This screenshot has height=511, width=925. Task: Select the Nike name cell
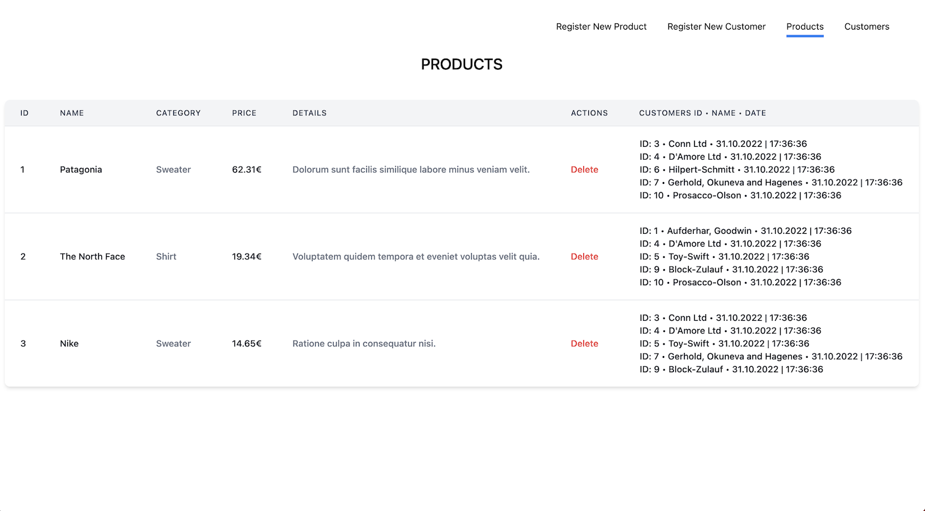[69, 344]
